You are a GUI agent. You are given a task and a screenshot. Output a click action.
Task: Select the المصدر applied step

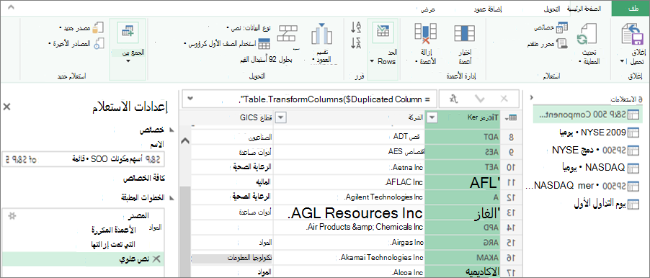click(x=84, y=216)
